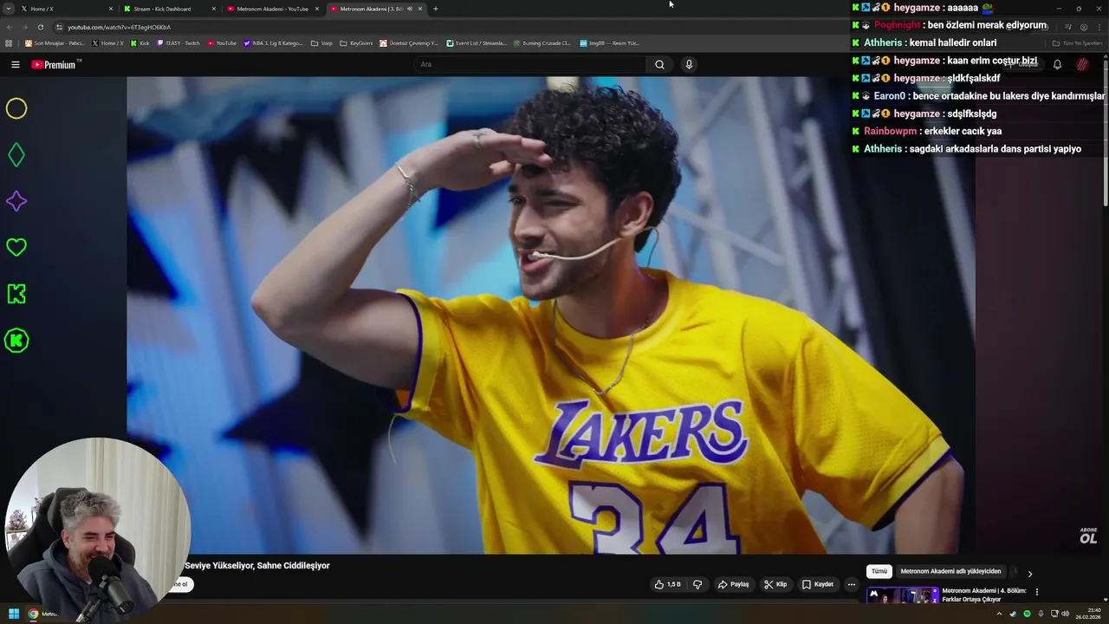Open the Windows Start menu
1109x624 pixels.
tap(14, 614)
